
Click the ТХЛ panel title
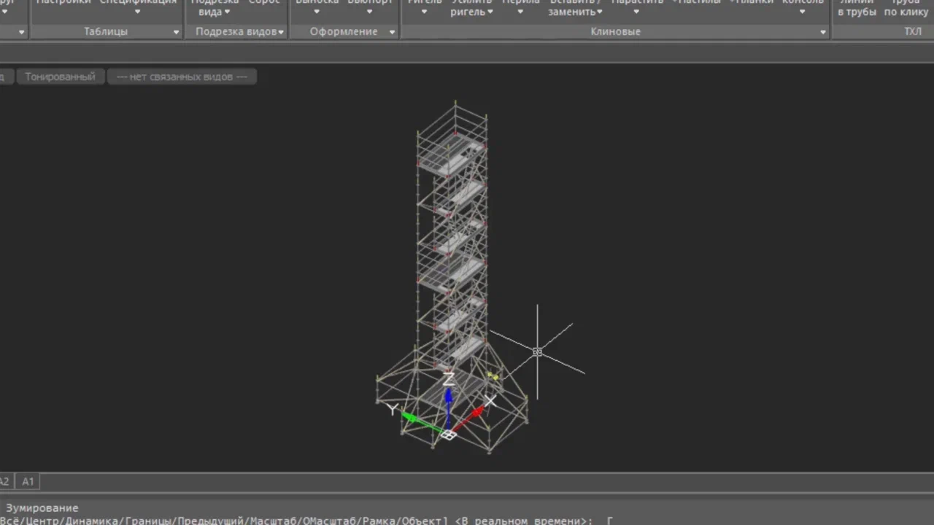[913, 32]
